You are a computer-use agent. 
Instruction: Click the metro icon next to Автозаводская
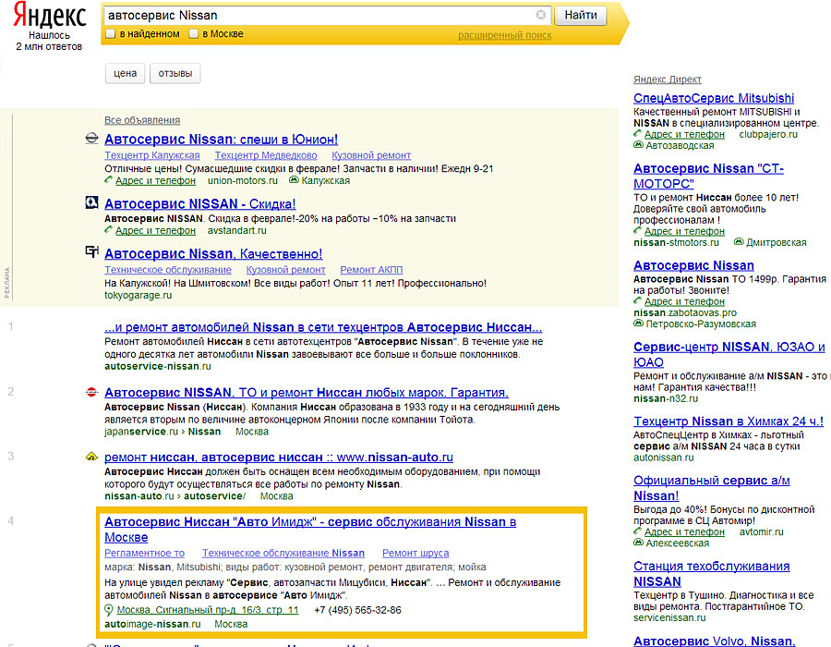pos(638,145)
